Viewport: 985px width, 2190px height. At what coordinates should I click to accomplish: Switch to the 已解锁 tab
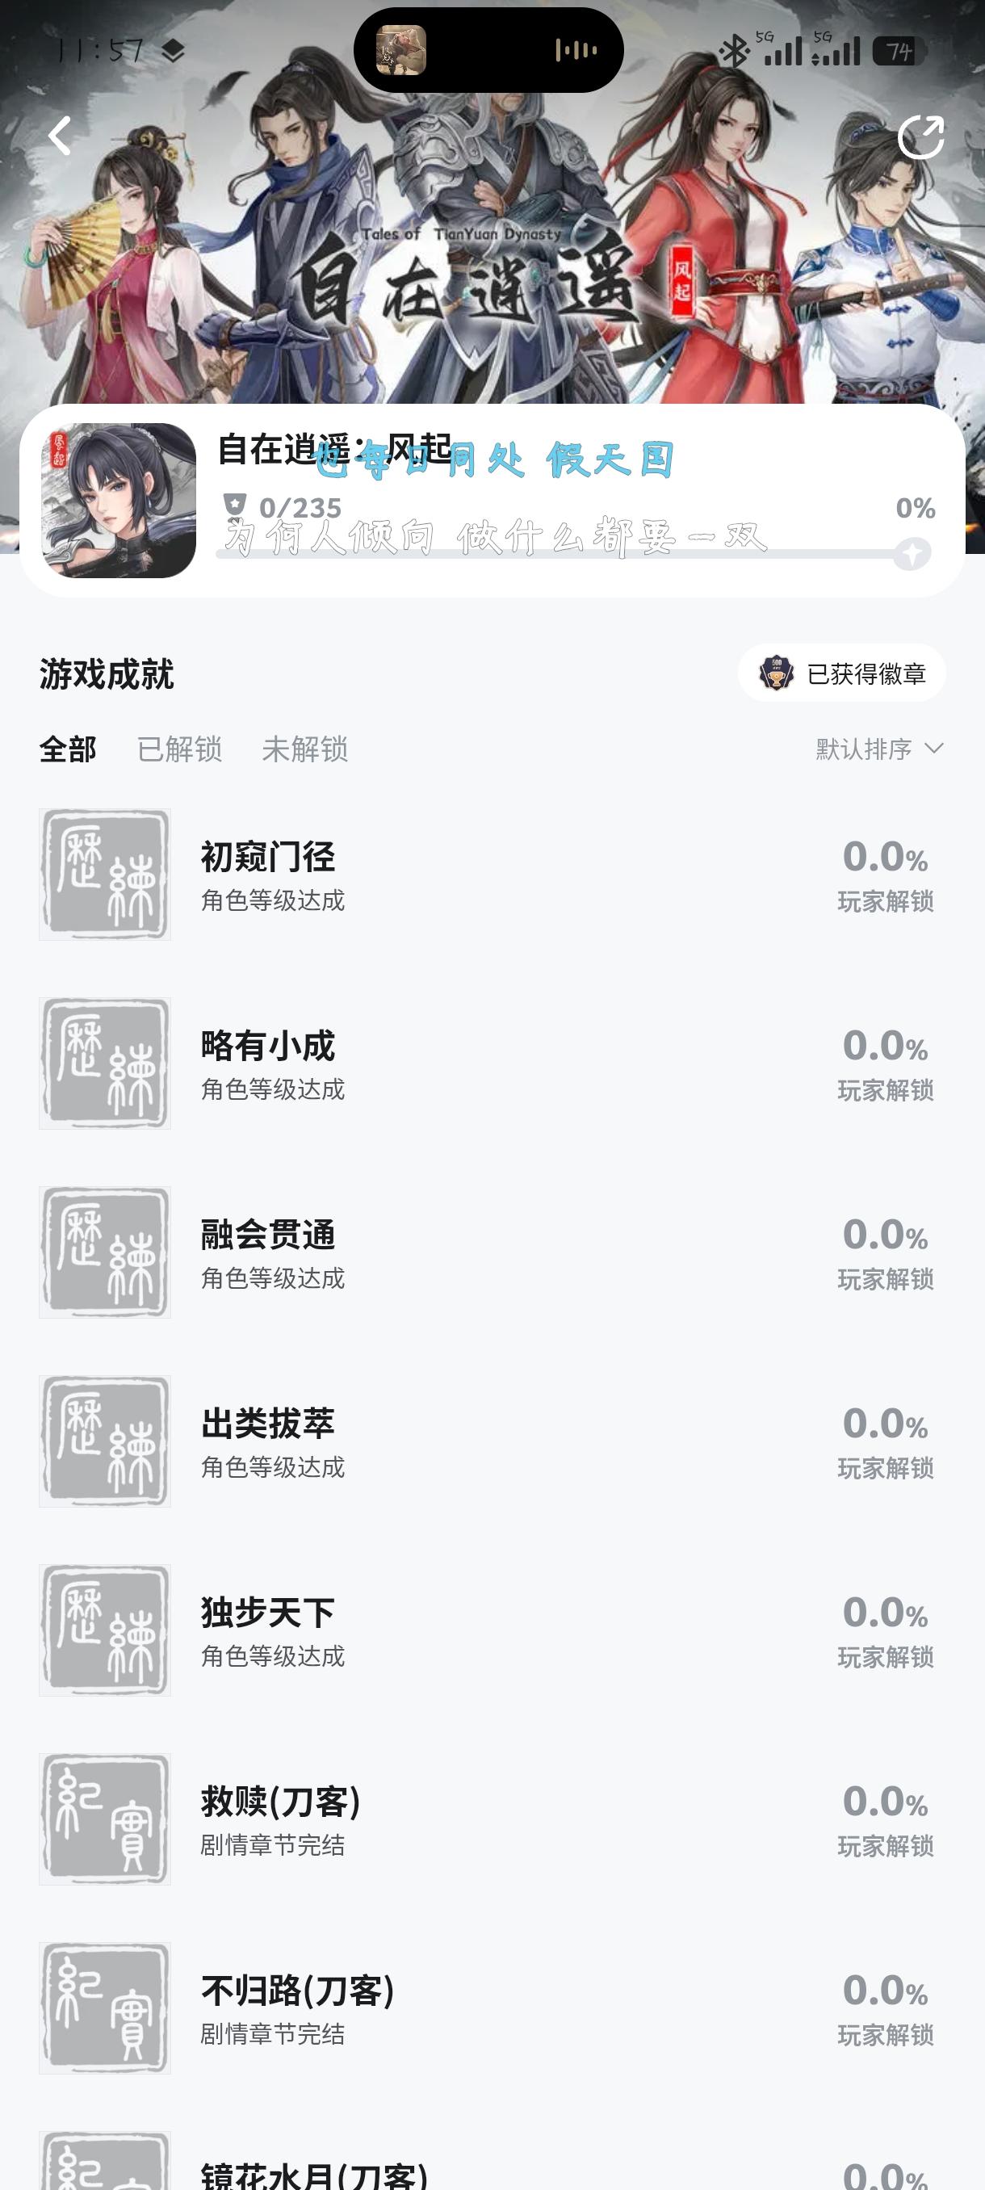[179, 749]
